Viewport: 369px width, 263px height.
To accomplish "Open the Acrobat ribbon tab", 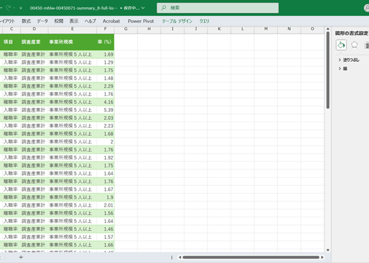I will pos(111,21).
